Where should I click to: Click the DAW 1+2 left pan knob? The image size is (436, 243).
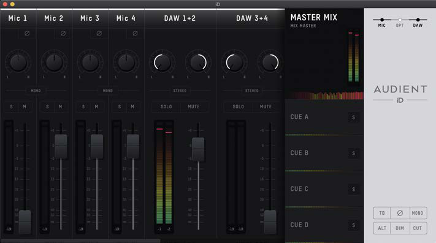tap(162, 62)
